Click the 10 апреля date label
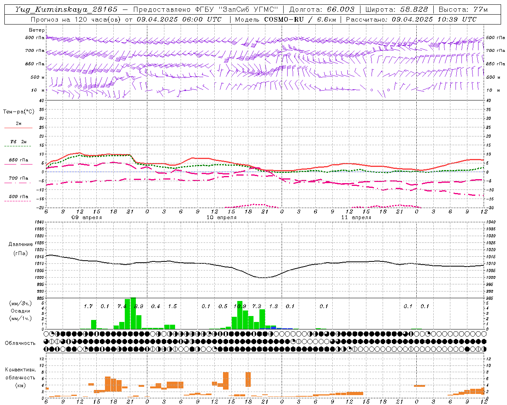 tap(221, 218)
